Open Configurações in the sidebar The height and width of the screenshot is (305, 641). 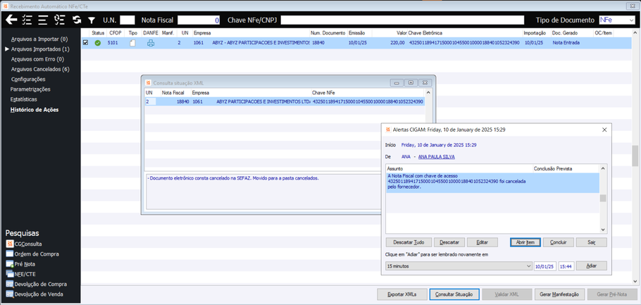pos(28,80)
